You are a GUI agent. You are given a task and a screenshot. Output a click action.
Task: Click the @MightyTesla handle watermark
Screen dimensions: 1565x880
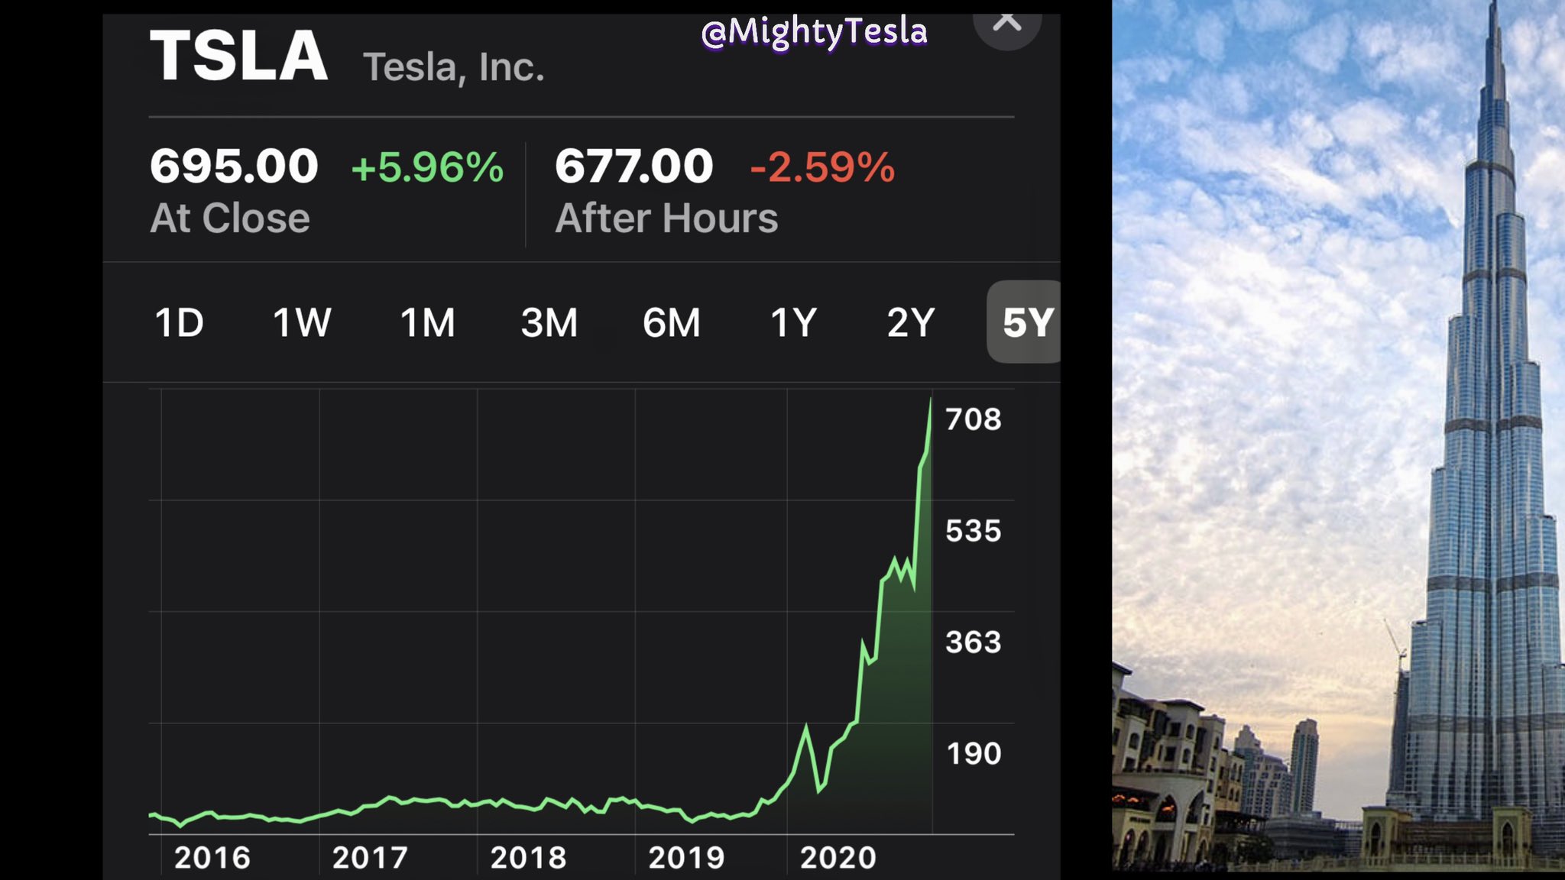[814, 32]
